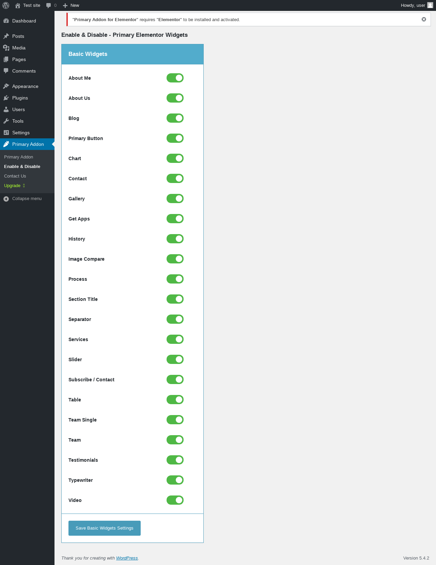
Task: Disable the History widget toggle
Action: click(175, 239)
